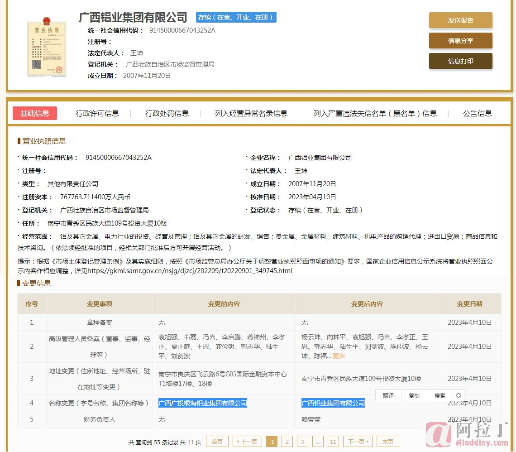Go to page 3 of records
Screen dimensions: 516x452
click(302, 442)
